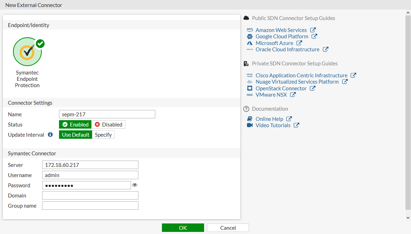The height and width of the screenshot is (234, 411).
Task: Open external link icon beside Video Tutorials
Action: click(x=296, y=125)
